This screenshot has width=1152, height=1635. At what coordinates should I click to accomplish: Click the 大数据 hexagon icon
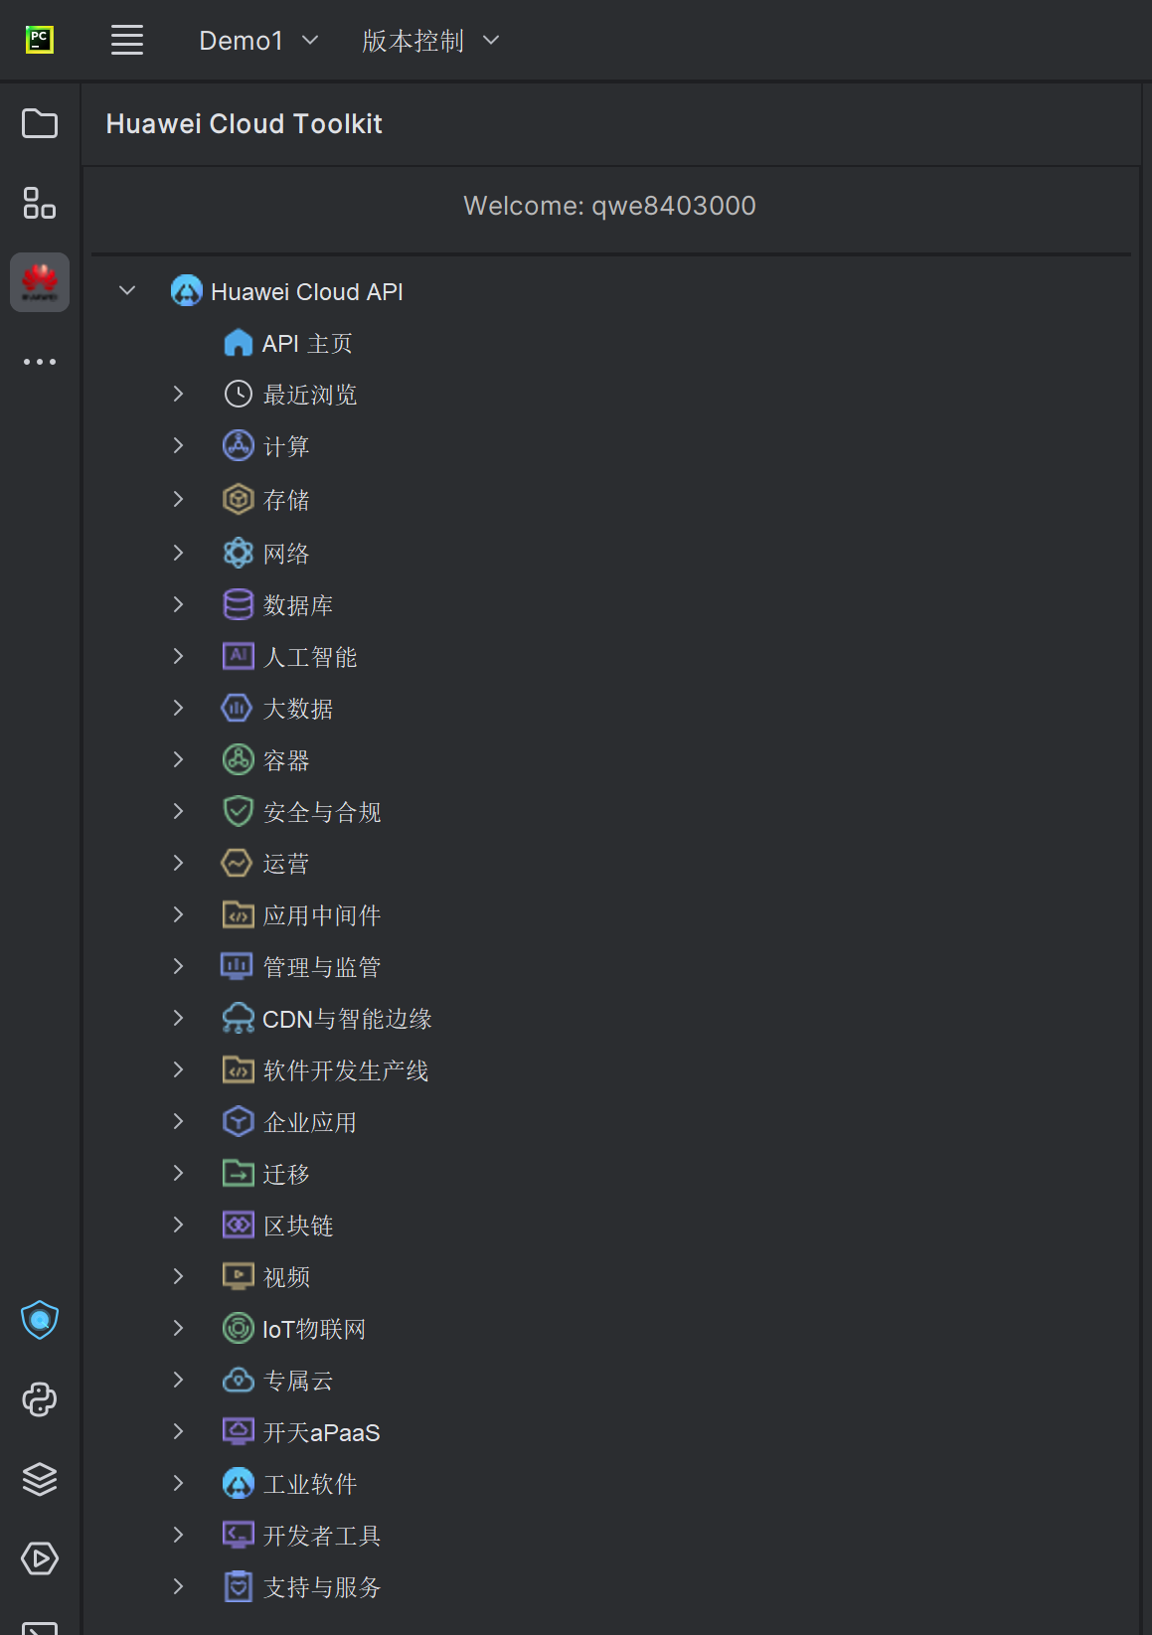click(237, 708)
